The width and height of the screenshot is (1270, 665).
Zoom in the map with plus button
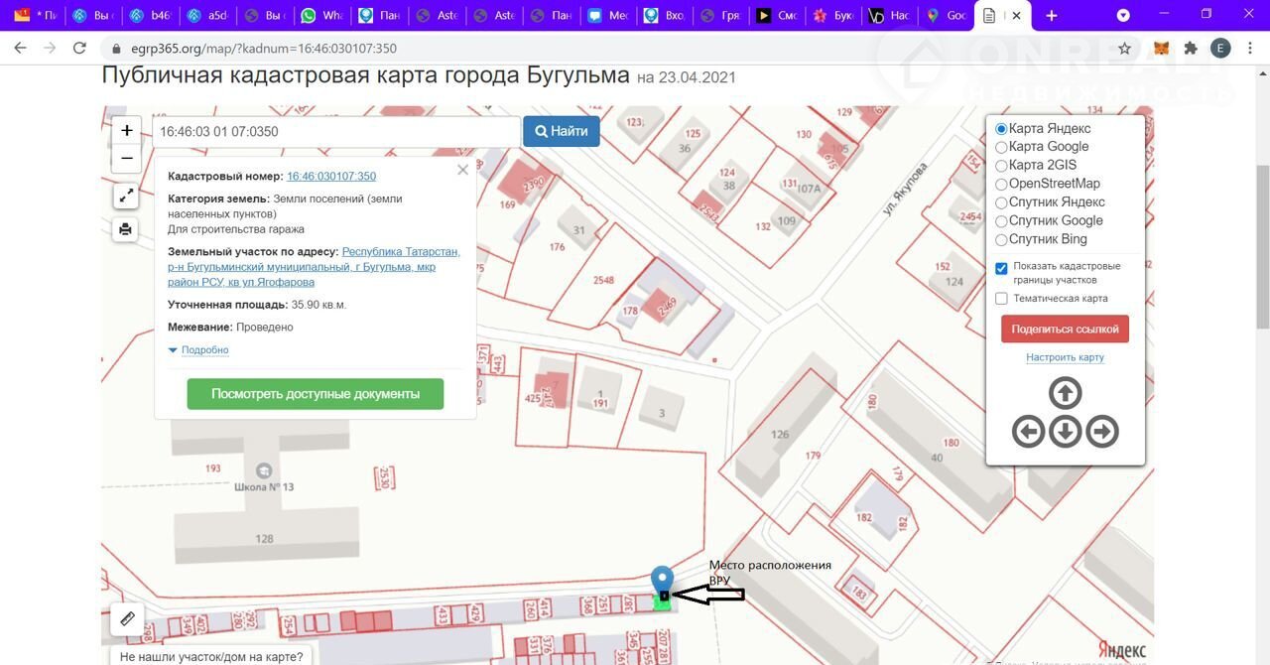127,131
